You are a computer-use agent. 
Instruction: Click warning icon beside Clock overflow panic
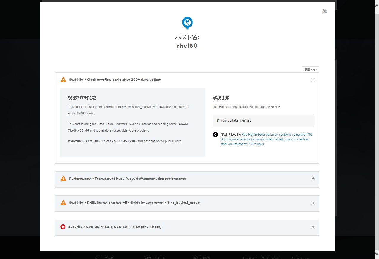pyautogui.click(x=63, y=80)
